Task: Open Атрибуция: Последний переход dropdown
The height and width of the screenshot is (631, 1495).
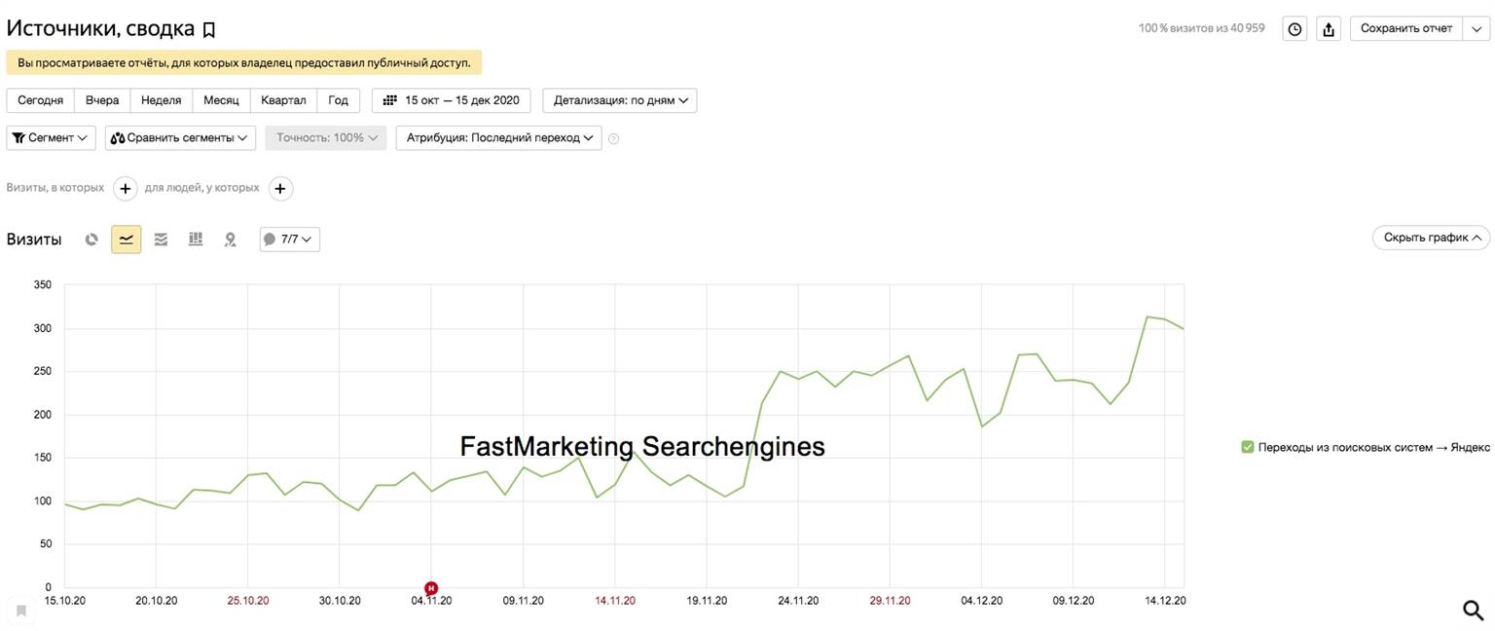Action: (x=498, y=138)
